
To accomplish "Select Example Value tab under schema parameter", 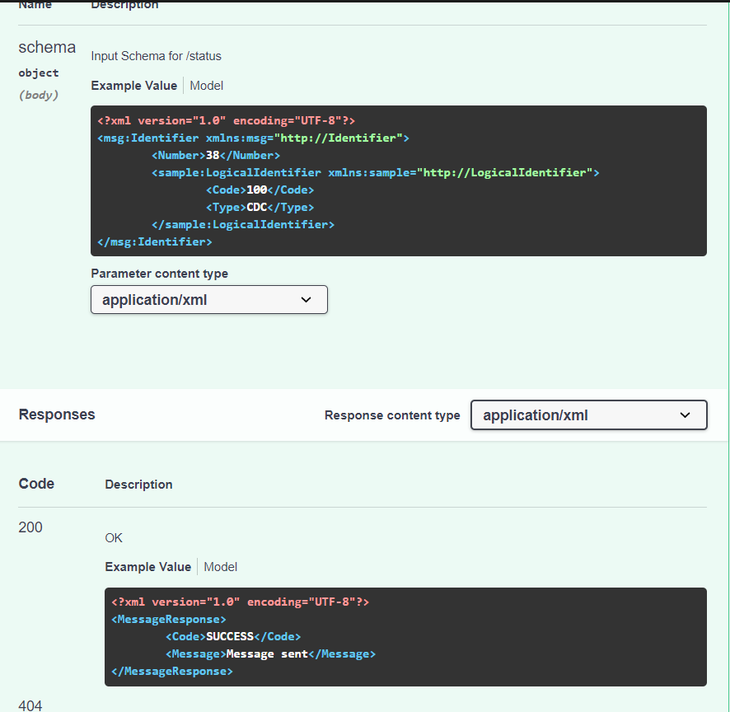I will [x=134, y=86].
